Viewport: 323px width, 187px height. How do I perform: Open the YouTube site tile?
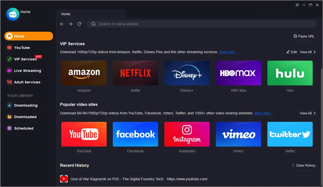click(84, 134)
